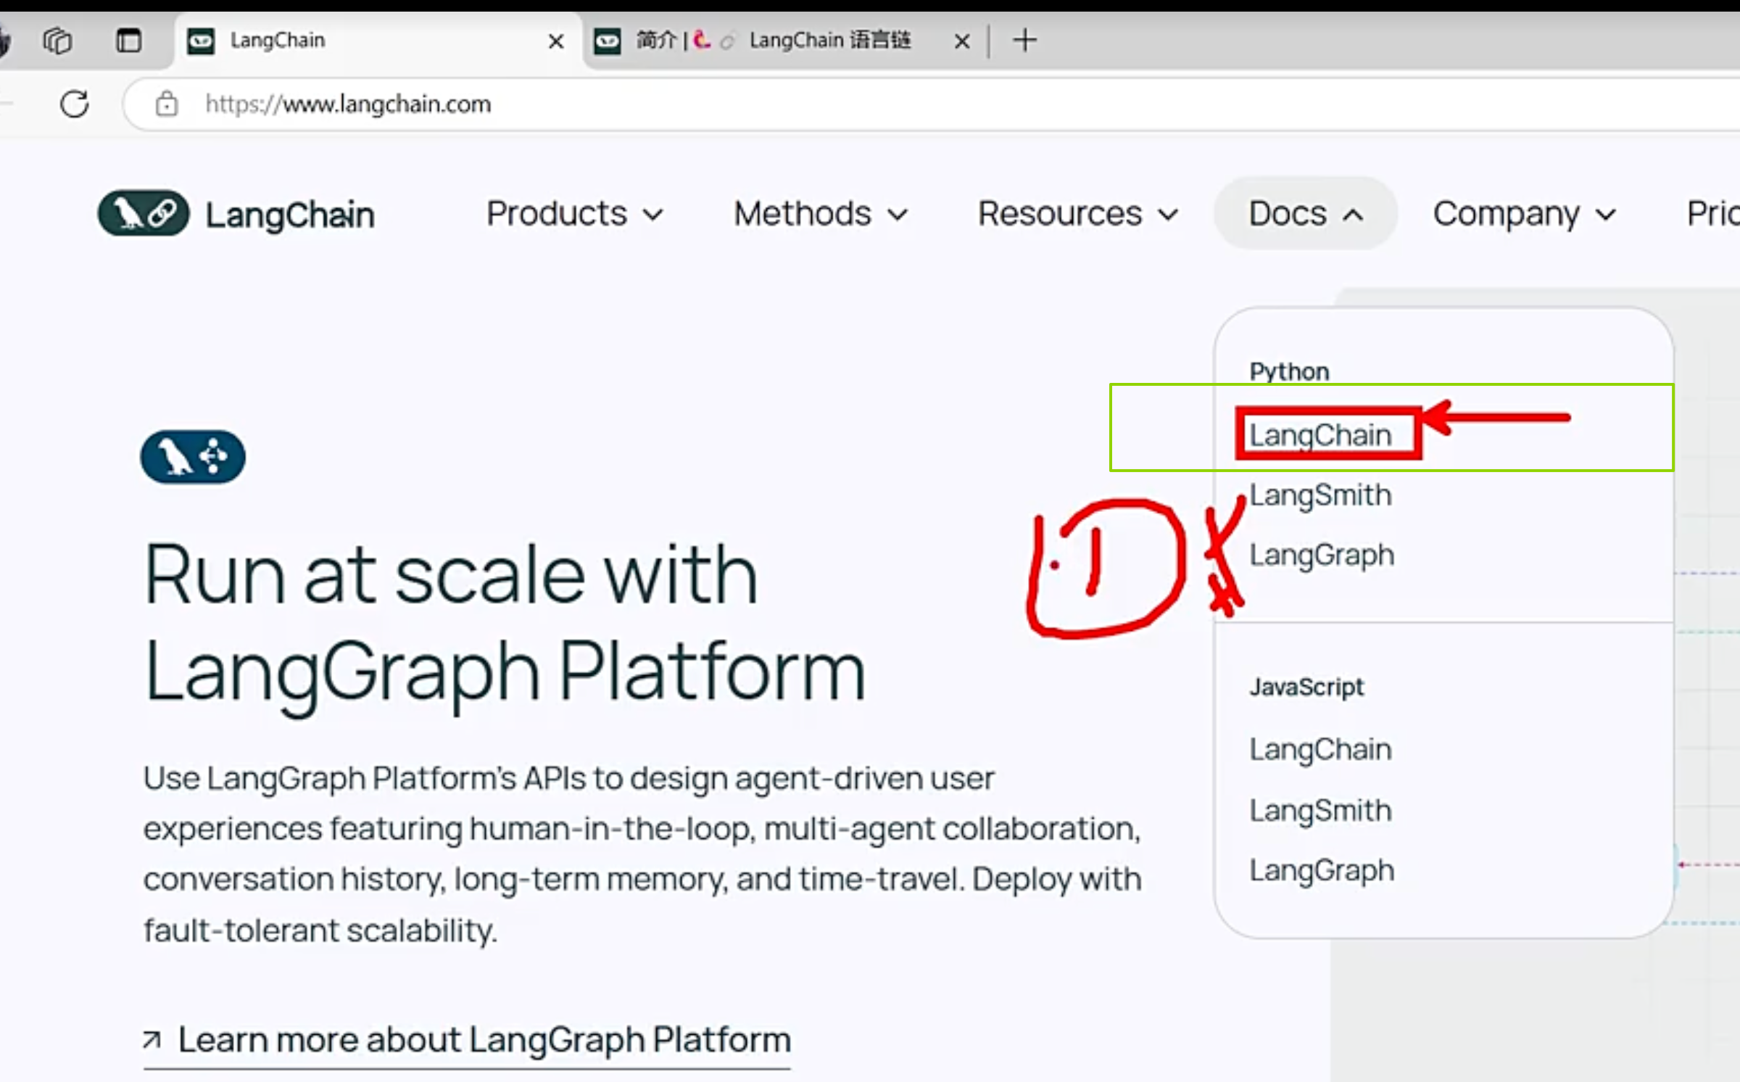This screenshot has width=1740, height=1082.
Task: Open Python LangSmith docs
Action: (1321, 495)
